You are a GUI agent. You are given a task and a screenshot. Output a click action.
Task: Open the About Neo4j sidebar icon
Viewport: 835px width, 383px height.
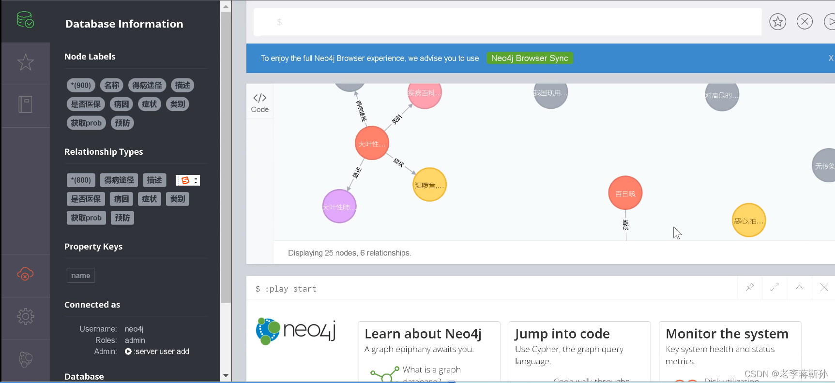[x=25, y=359]
